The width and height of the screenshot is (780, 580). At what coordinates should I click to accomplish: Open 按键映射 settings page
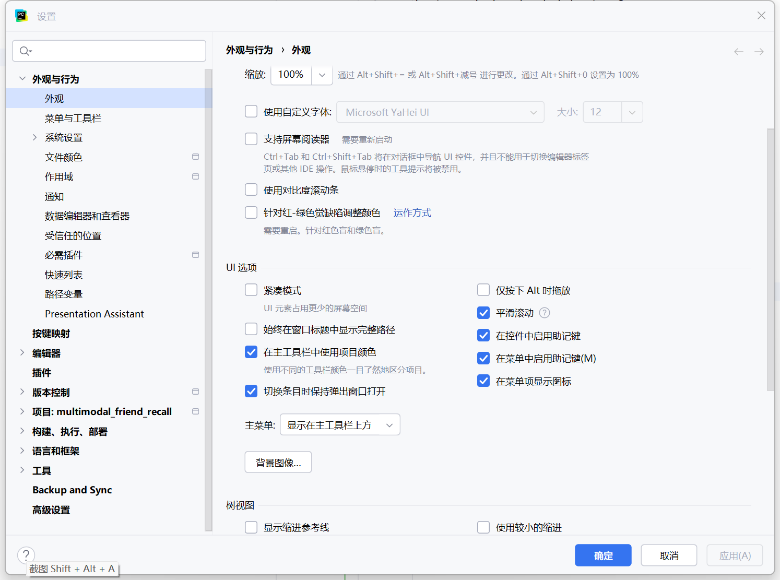[x=51, y=333]
